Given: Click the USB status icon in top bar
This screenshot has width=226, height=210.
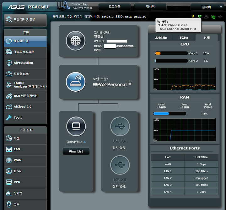Looking at the screenshot, I should [x=220, y=17].
